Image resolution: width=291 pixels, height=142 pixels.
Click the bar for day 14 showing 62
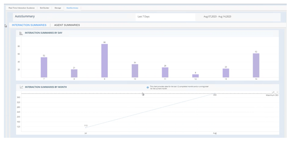click(256, 65)
